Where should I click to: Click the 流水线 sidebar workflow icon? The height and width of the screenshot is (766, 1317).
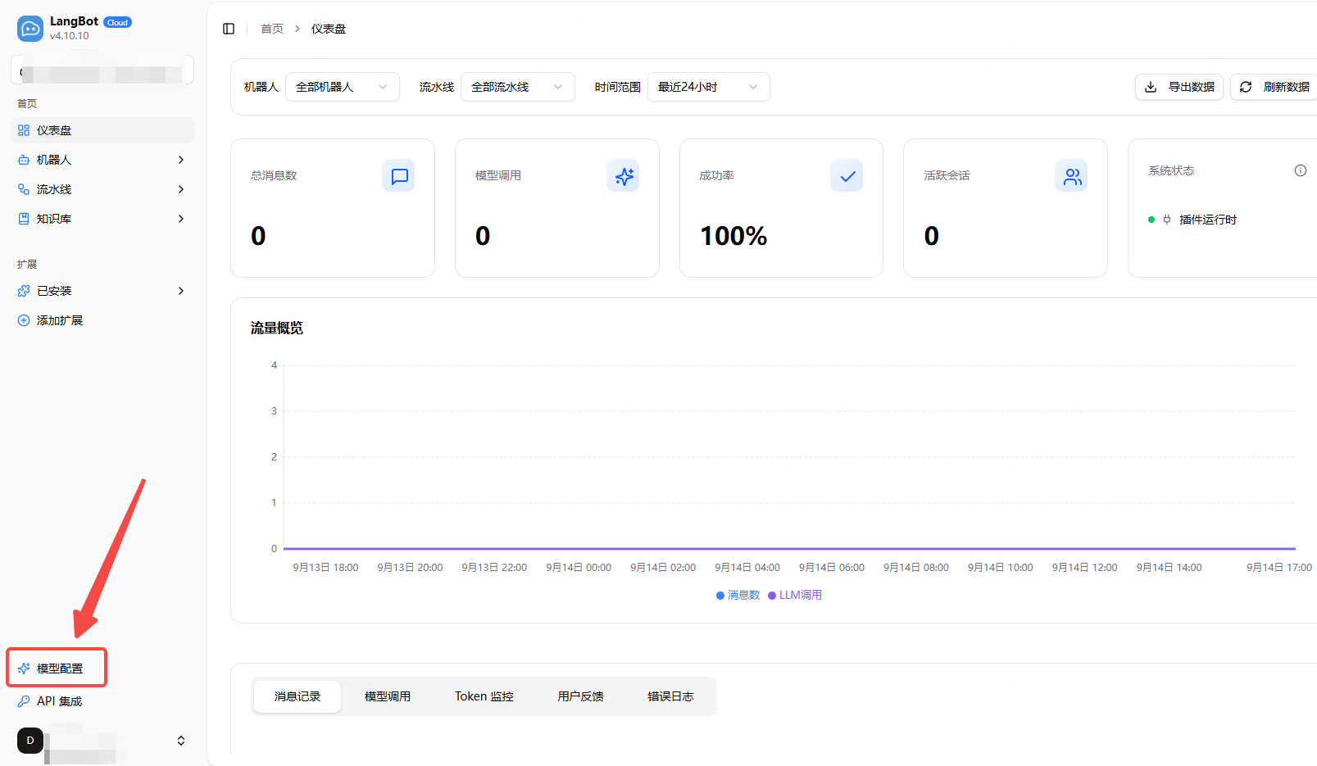click(24, 189)
